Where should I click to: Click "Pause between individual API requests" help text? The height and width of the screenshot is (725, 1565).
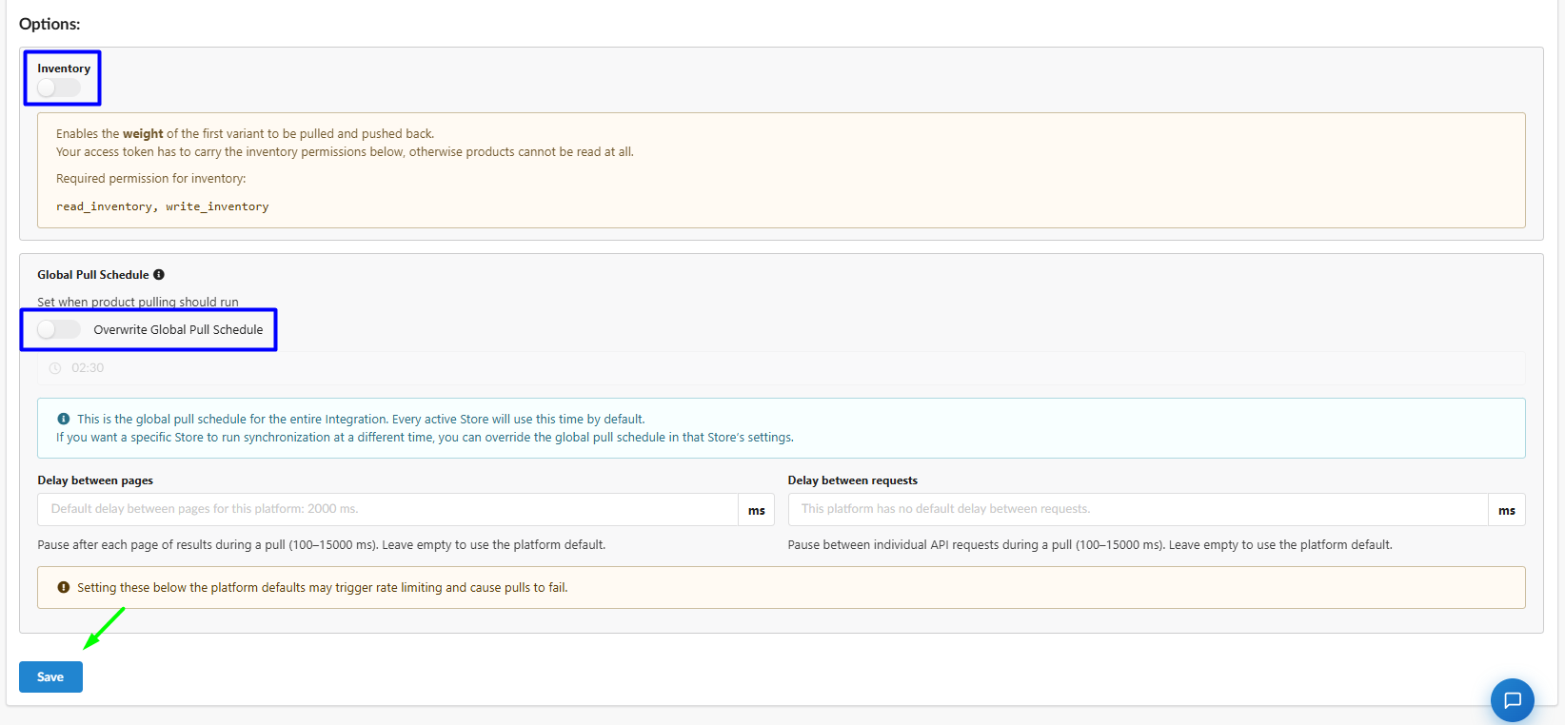click(x=1090, y=545)
